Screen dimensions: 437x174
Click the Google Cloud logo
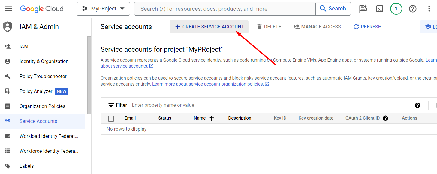pyautogui.click(x=42, y=9)
